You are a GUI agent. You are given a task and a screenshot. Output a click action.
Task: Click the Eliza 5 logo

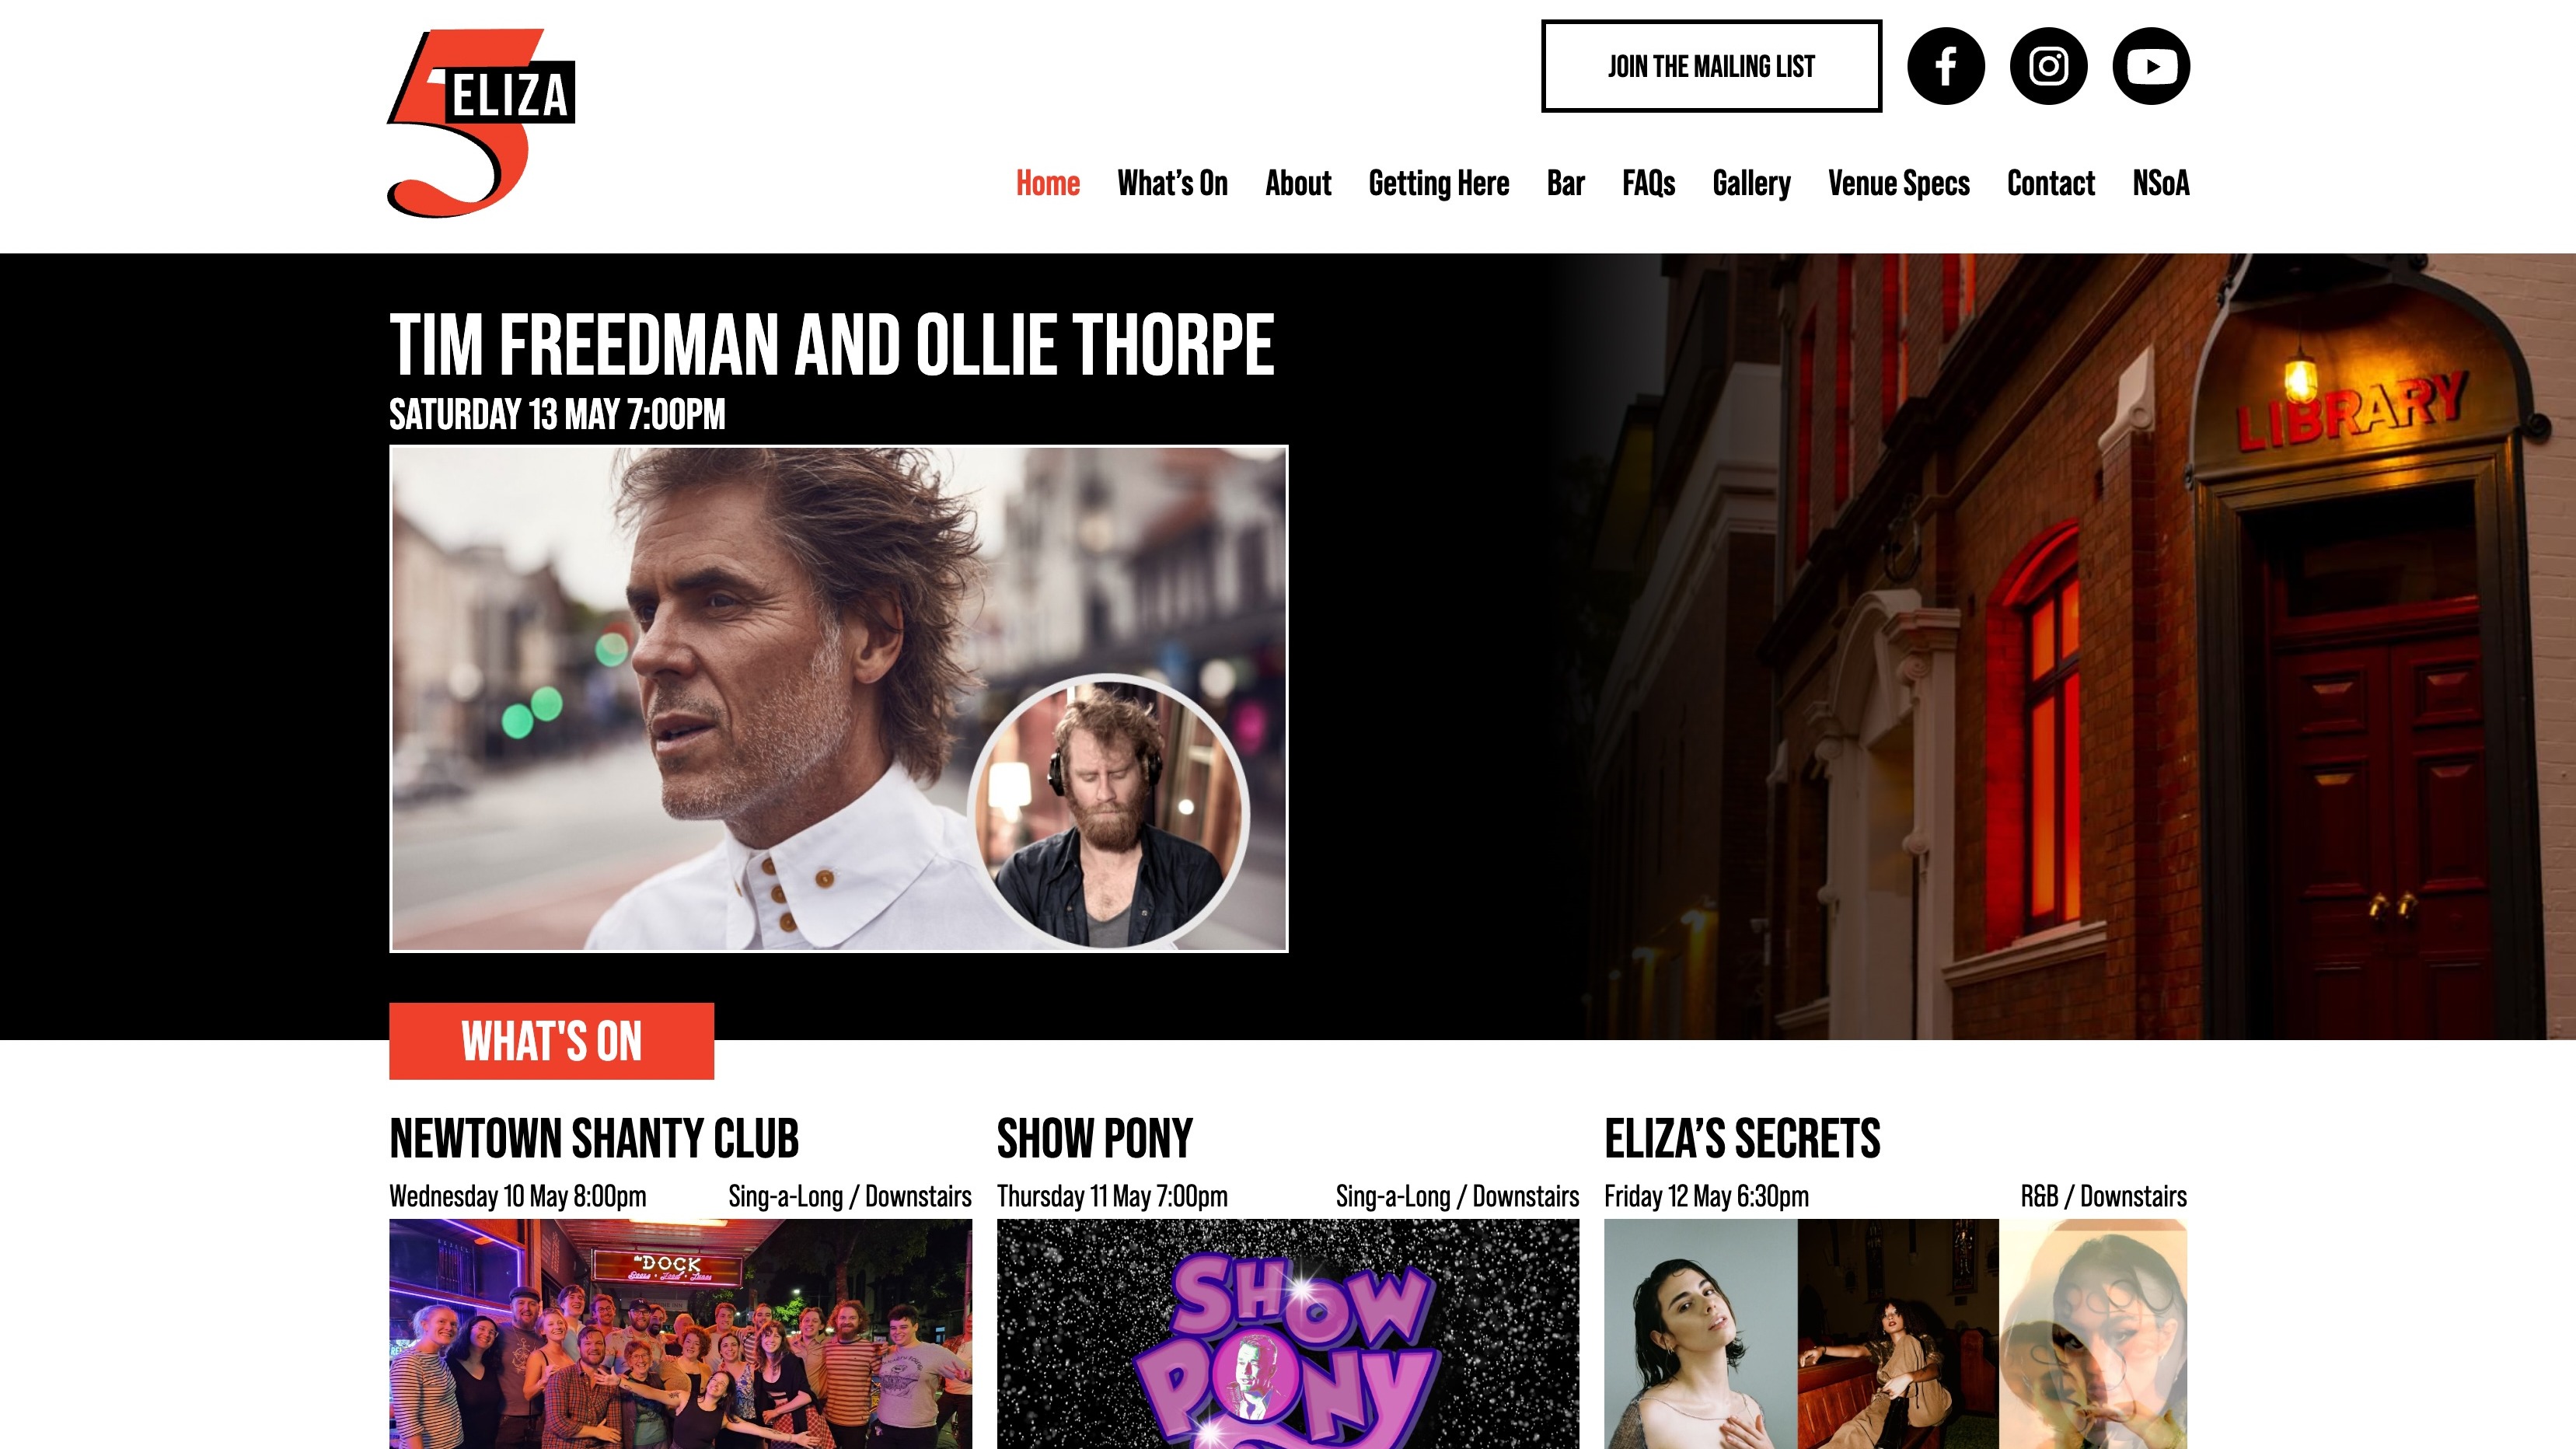point(481,122)
